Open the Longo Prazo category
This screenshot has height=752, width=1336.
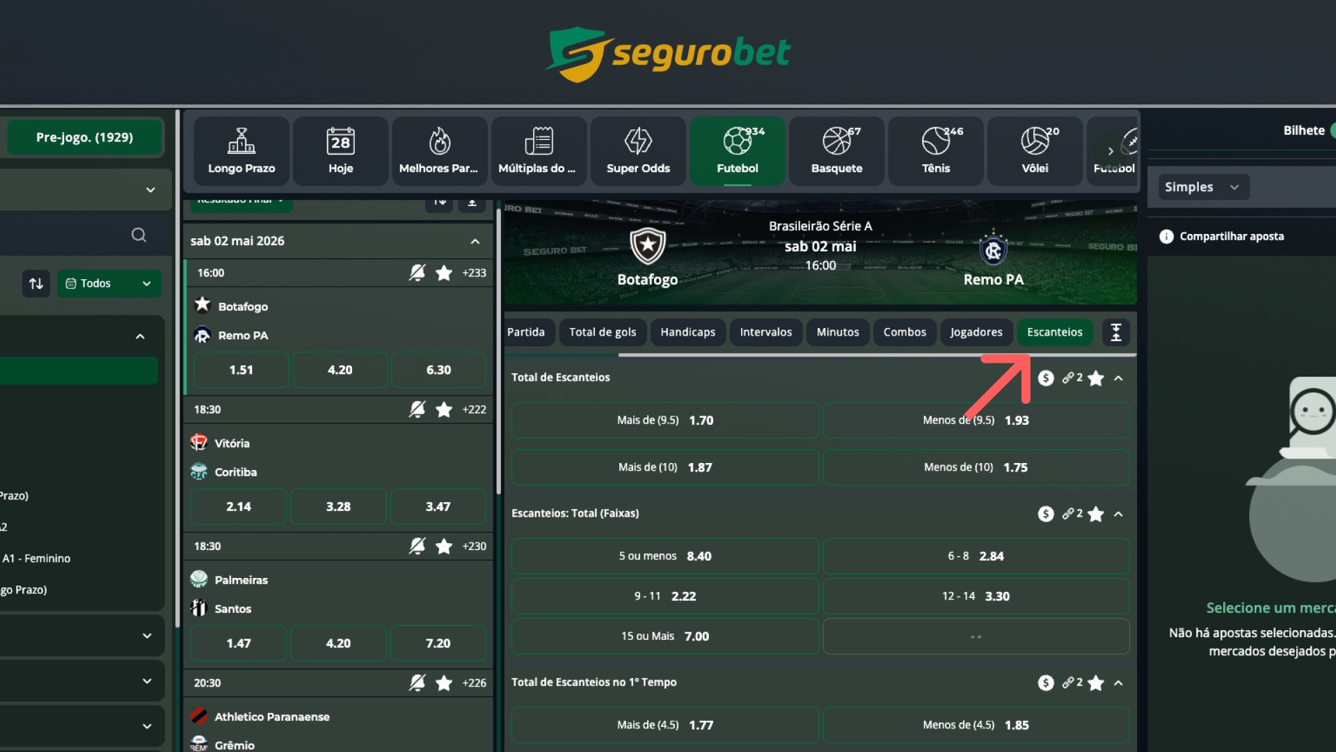(241, 151)
